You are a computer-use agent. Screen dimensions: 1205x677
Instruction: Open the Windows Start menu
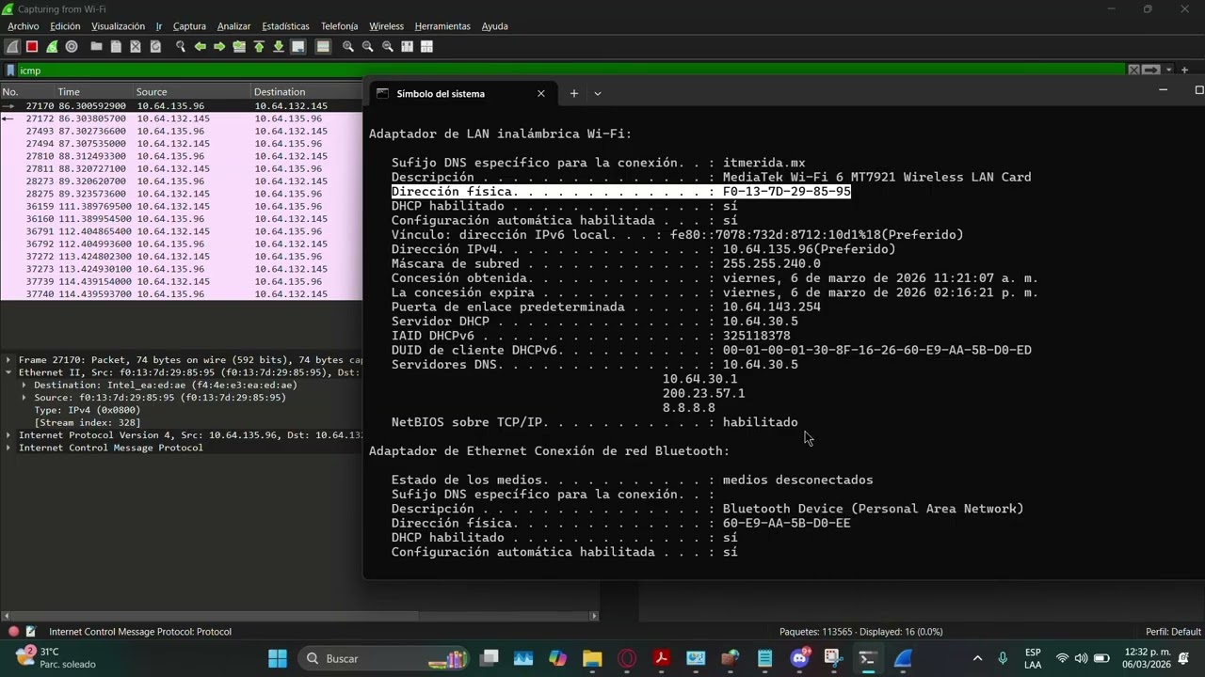pos(278,658)
